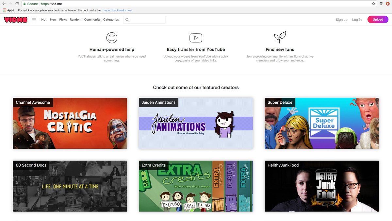The image size is (392, 221).
Task: Open the Picks section
Action: [x=63, y=20]
